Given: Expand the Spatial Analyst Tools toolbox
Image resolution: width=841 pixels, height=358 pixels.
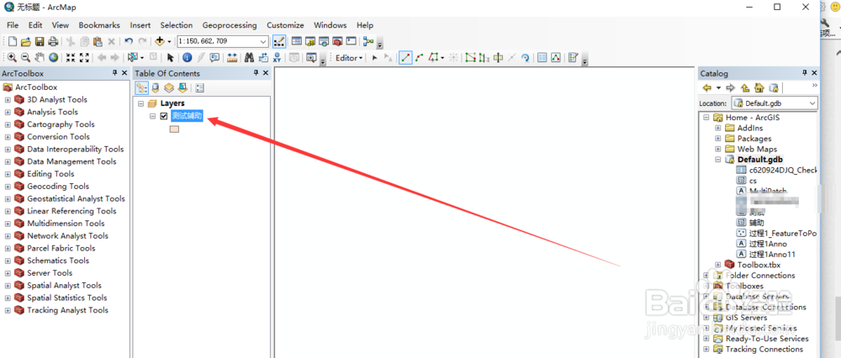Looking at the screenshot, I should [8, 286].
